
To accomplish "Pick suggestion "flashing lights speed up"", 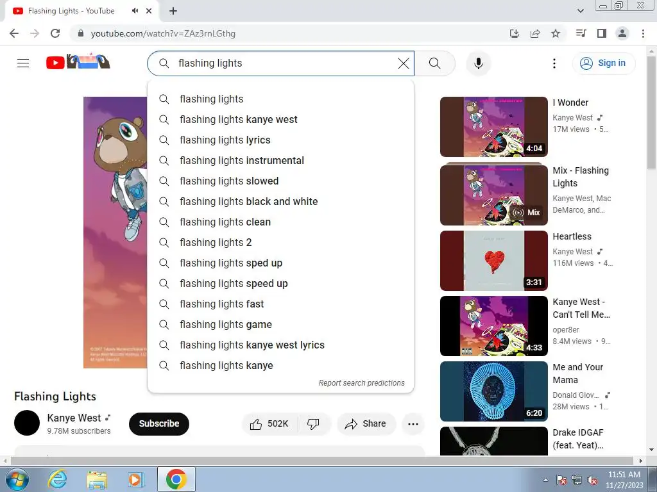I will [281, 284].
